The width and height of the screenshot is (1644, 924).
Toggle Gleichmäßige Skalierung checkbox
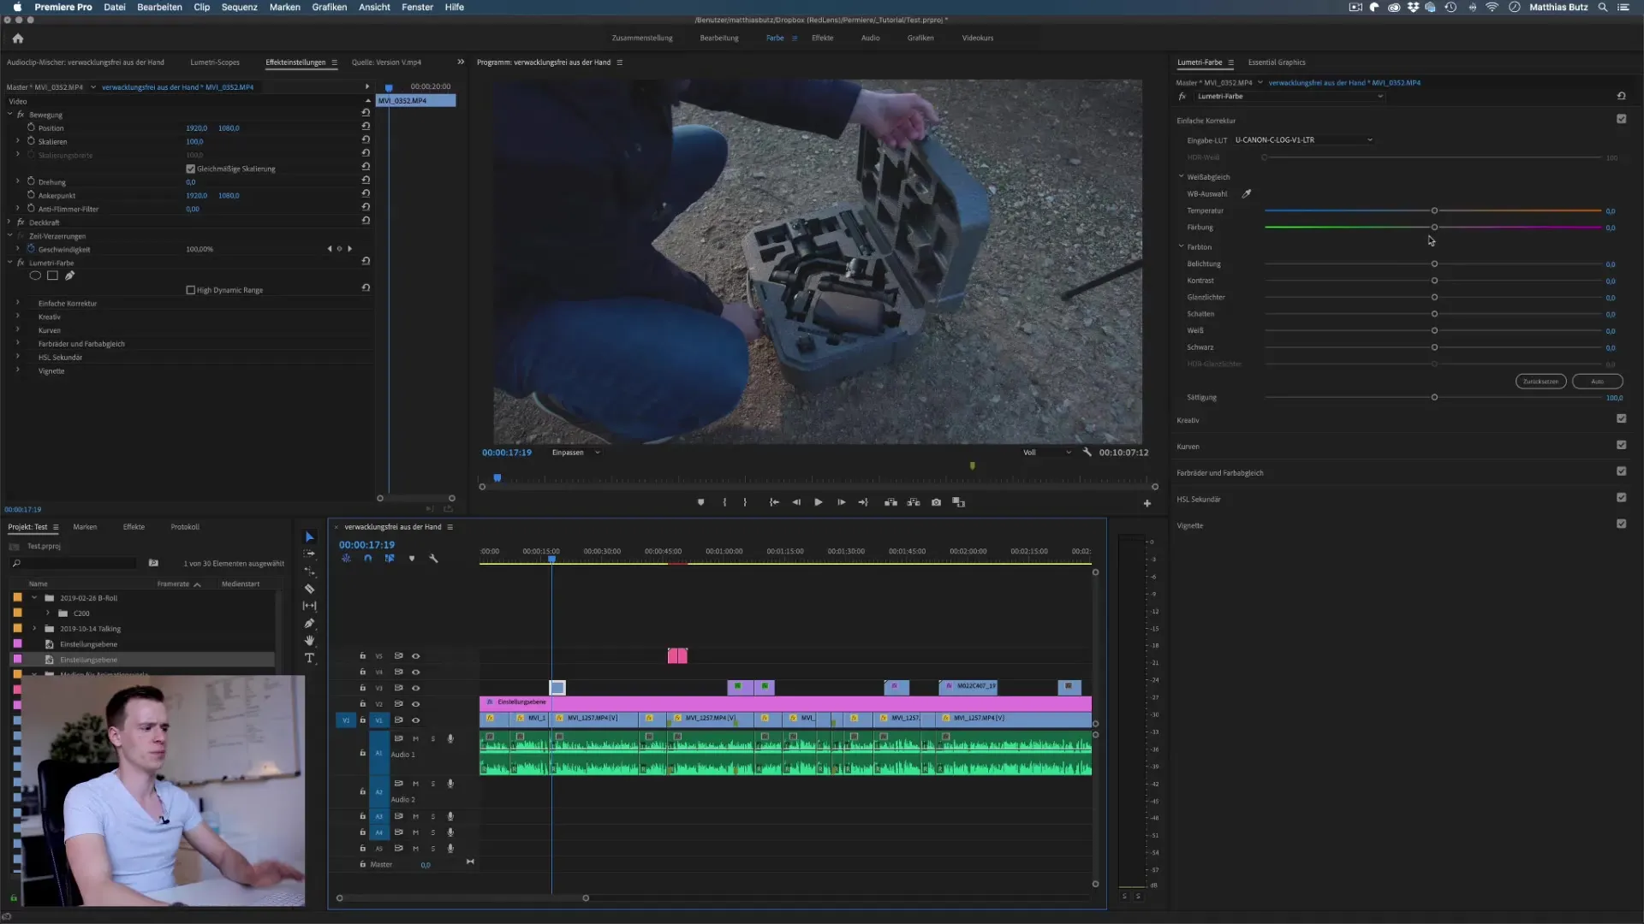point(191,169)
